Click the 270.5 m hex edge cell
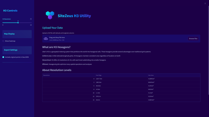The height and width of the screenshot is (117, 209). tap(122, 96)
